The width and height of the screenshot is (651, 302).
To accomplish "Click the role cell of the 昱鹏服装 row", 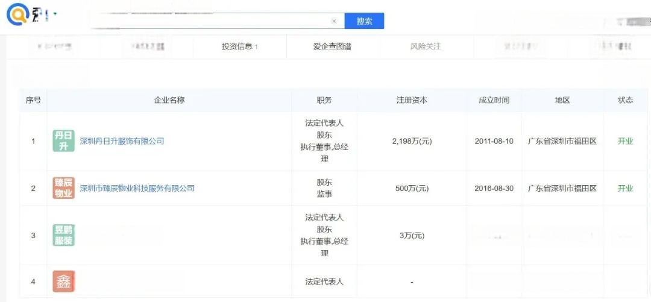I will coord(324,235).
